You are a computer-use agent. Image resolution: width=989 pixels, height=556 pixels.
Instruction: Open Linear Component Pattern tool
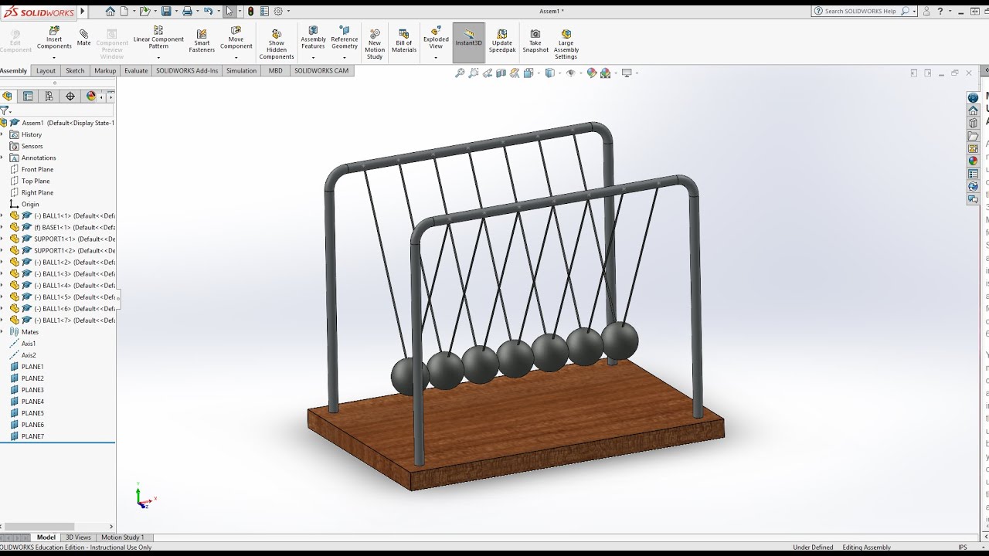pyautogui.click(x=158, y=38)
